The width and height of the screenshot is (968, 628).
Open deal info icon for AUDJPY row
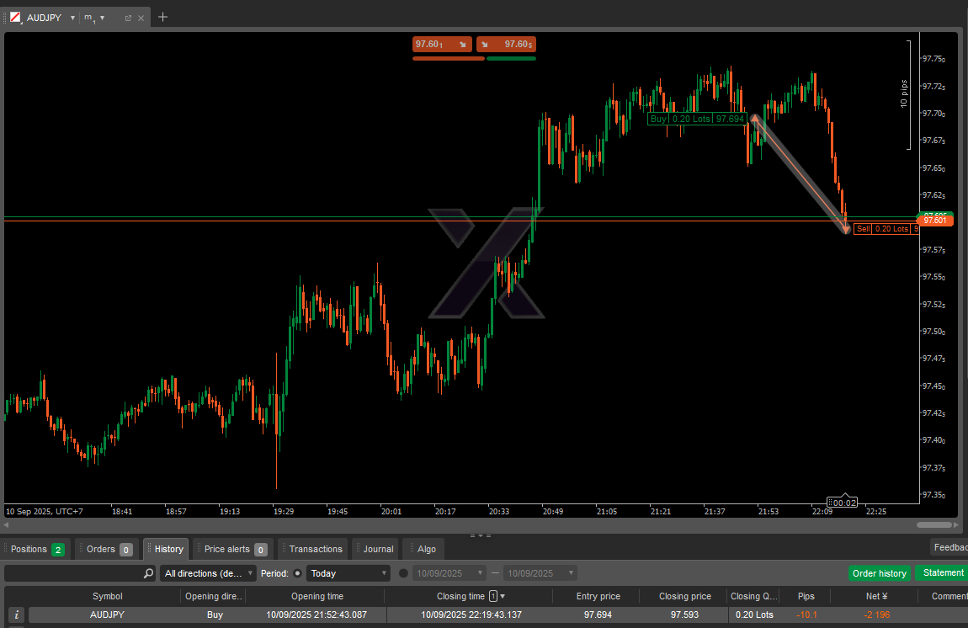coord(16,615)
